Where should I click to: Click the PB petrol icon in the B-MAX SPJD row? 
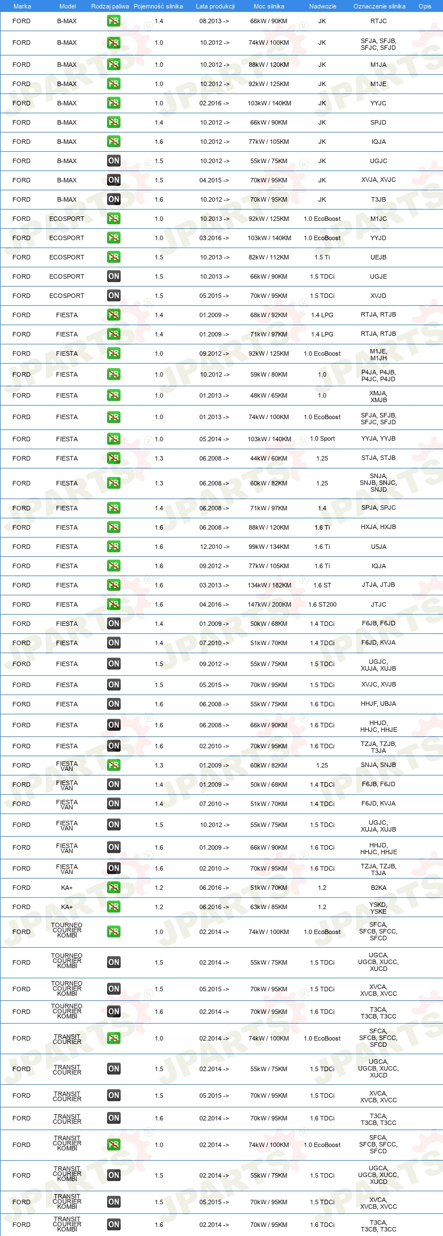(x=113, y=122)
